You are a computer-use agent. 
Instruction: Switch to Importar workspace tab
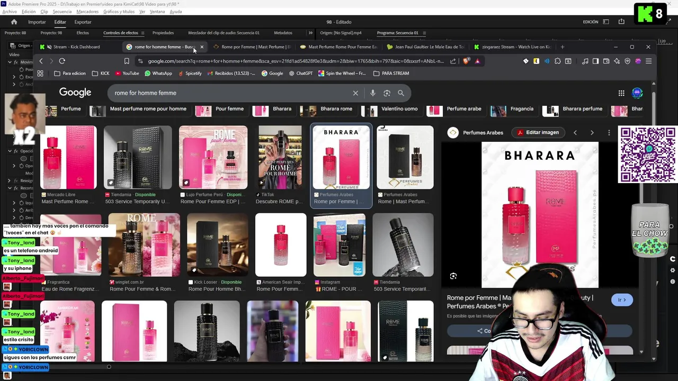pos(37,22)
